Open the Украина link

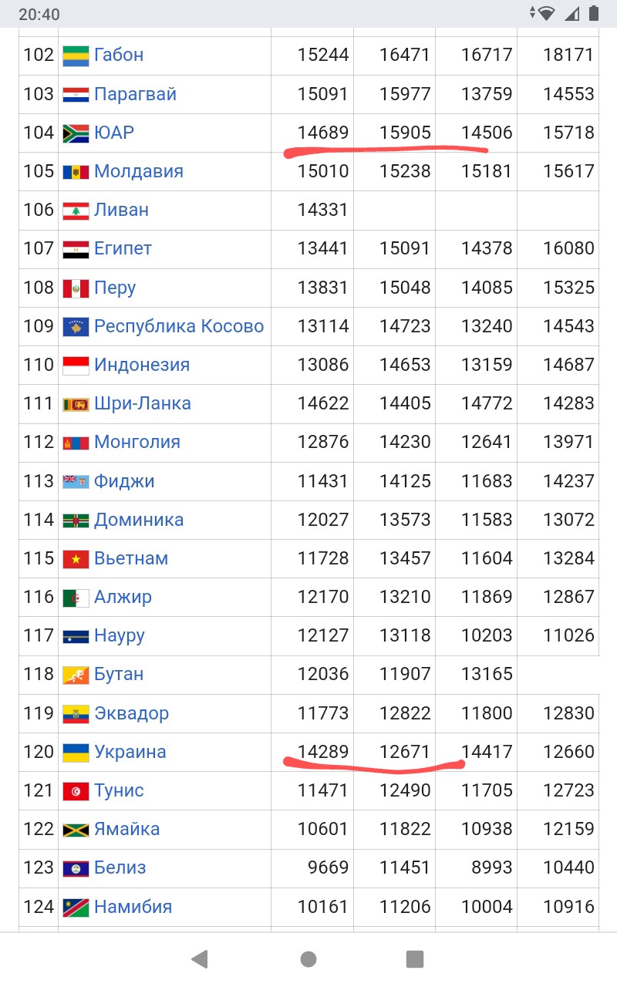click(130, 752)
